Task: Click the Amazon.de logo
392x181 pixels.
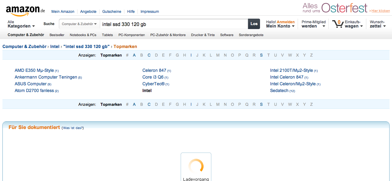Action: (x=25, y=11)
